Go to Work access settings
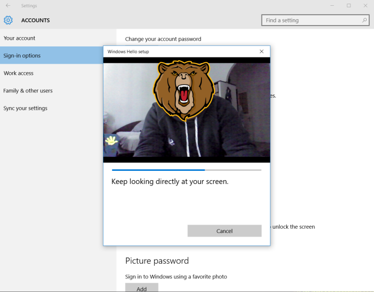The height and width of the screenshot is (292, 374). pos(18,73)
